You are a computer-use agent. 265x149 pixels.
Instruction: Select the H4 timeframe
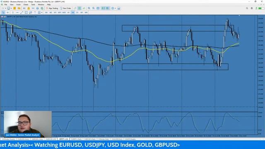click(73, 12)
